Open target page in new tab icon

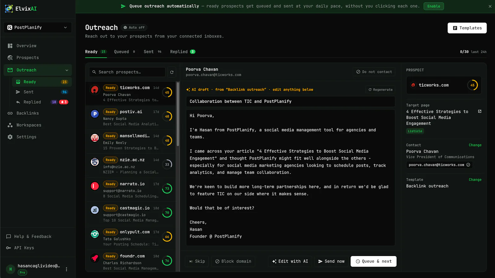480,111
